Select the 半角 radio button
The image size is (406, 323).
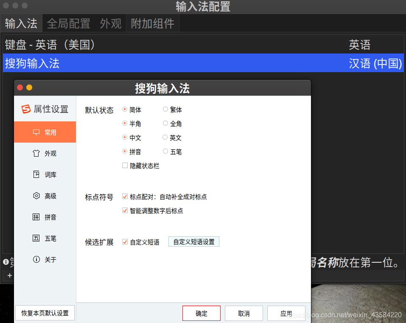125,123
